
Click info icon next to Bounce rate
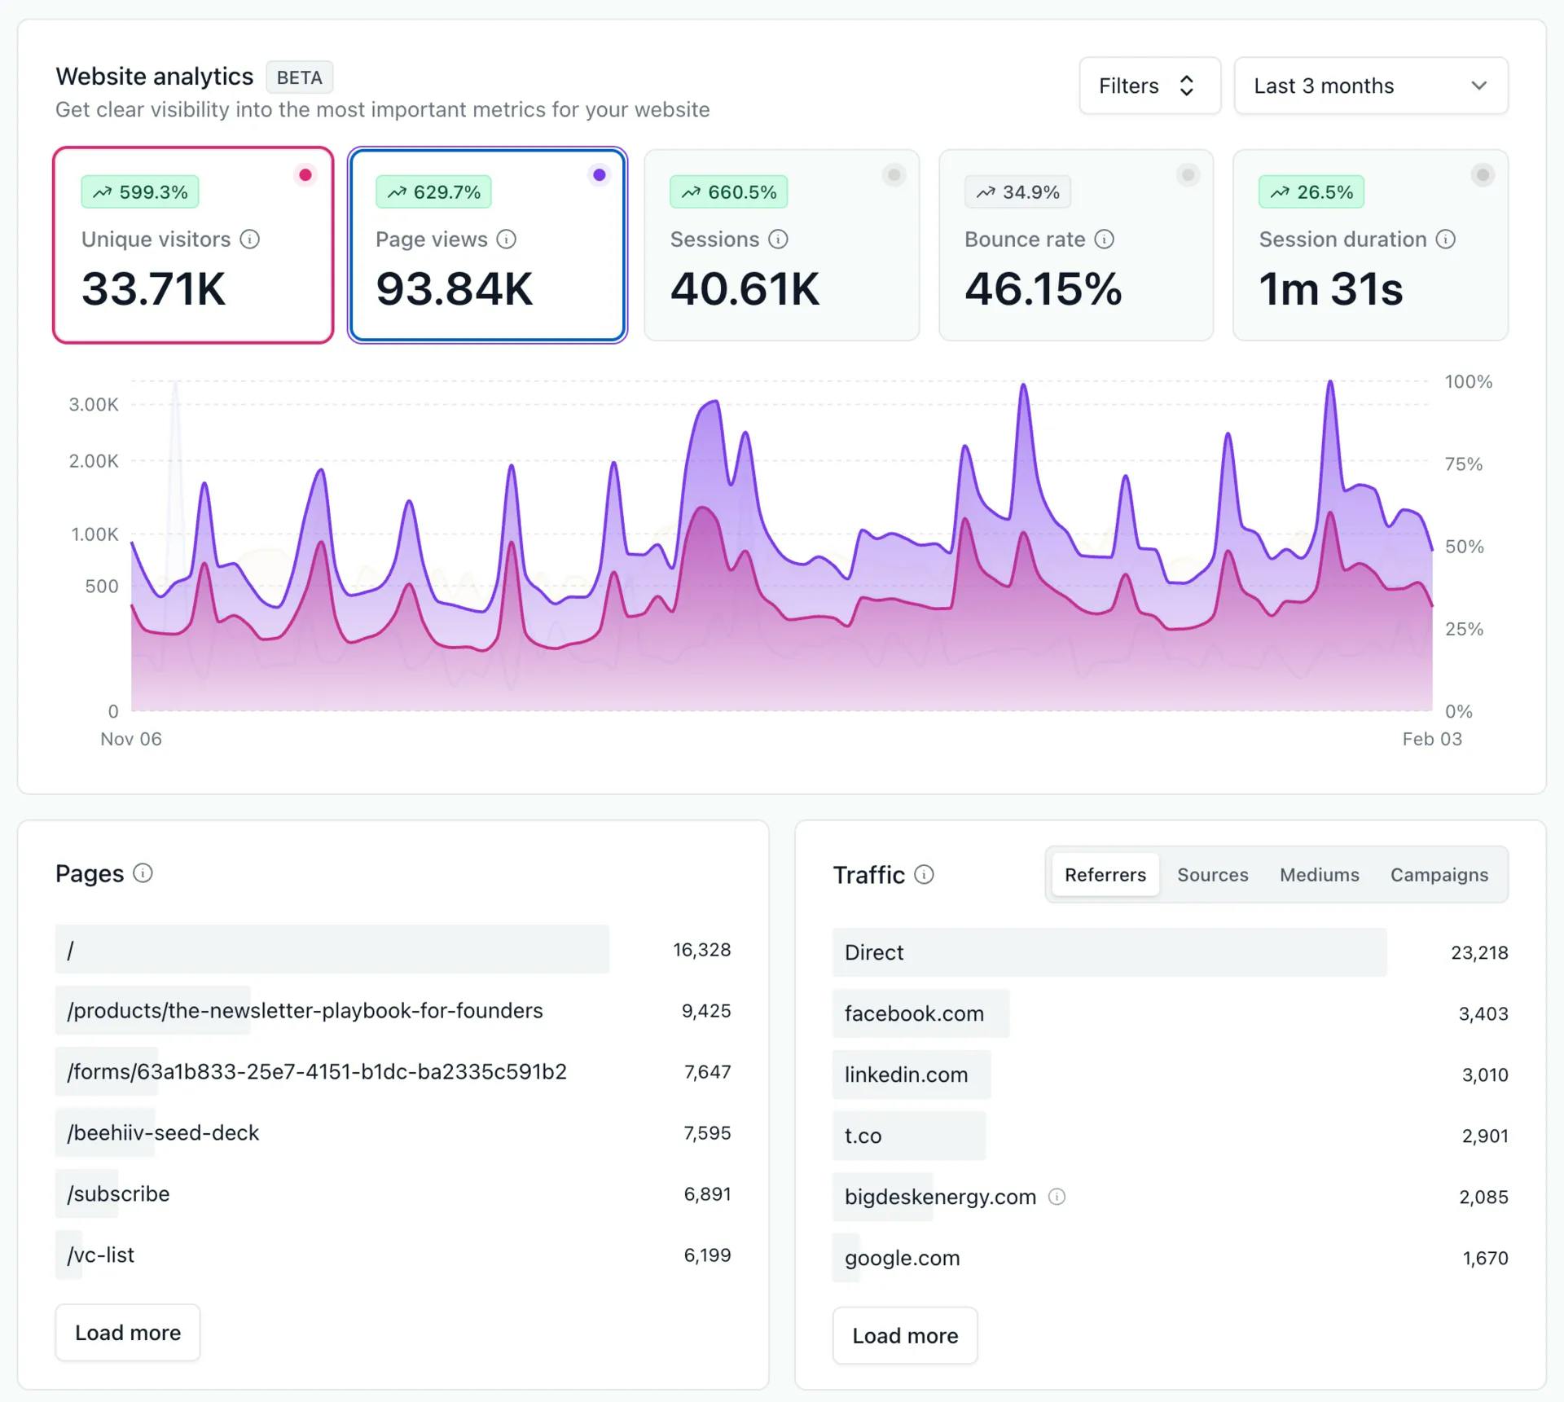pos(1104,240)
